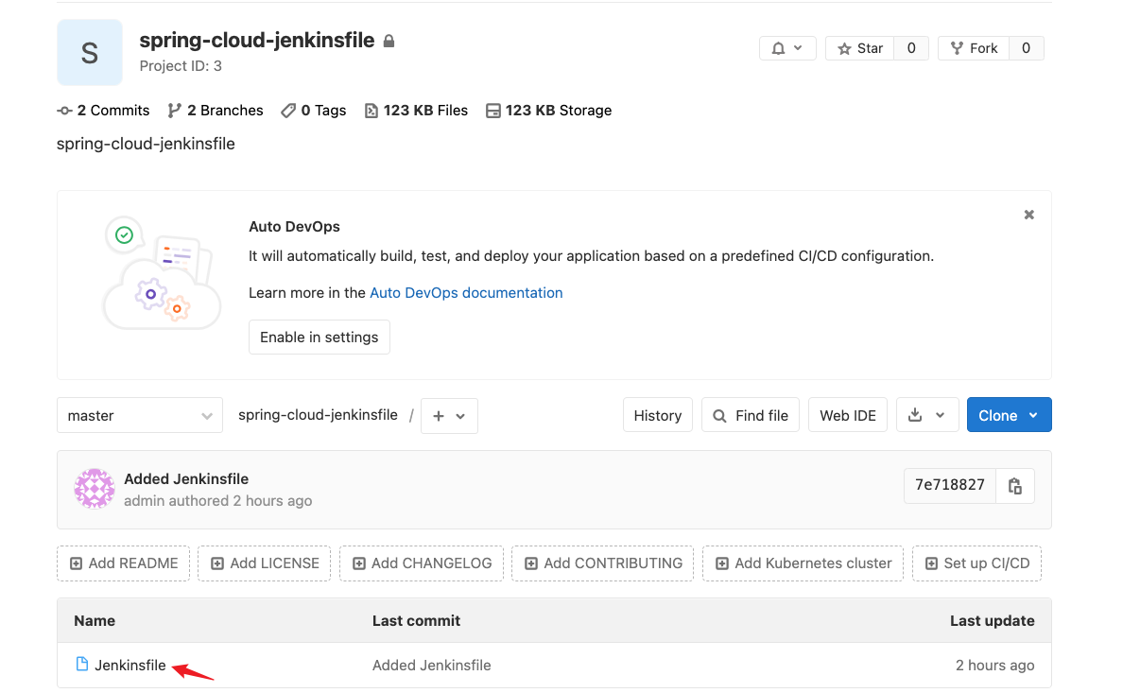Click Add README

123,563
